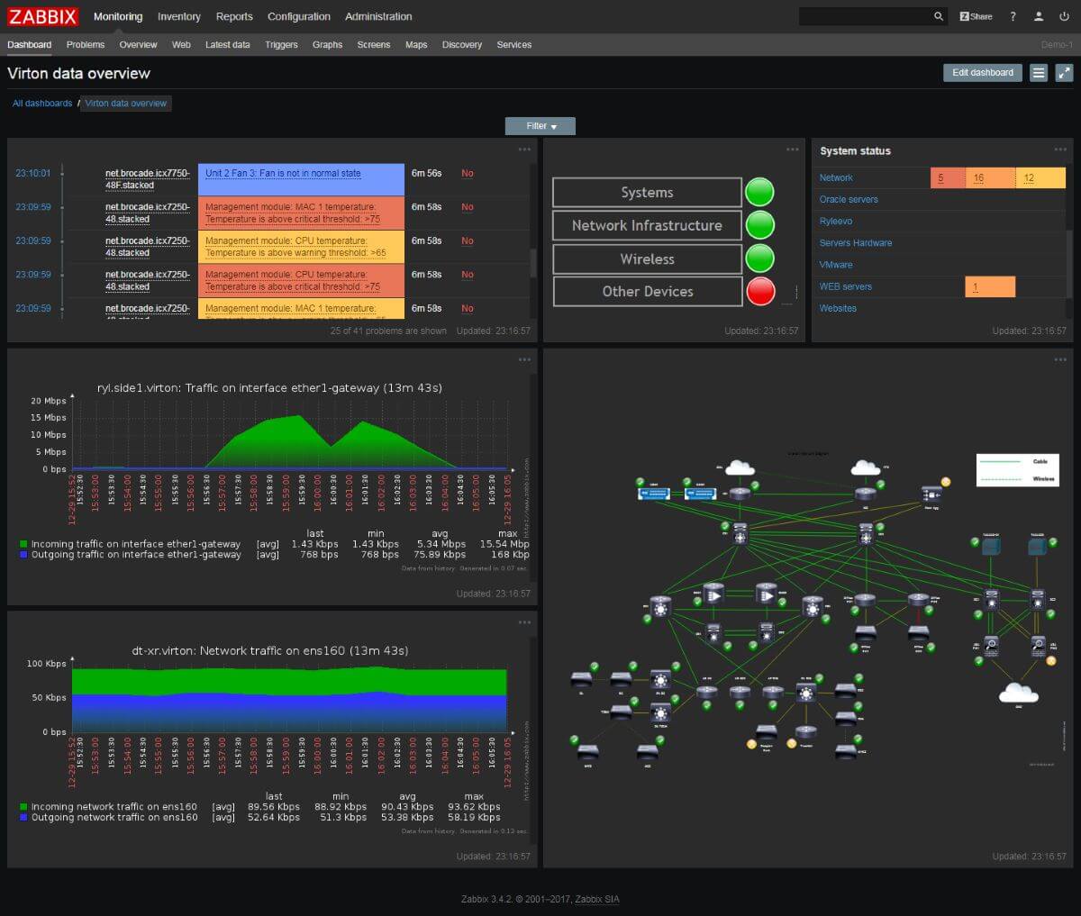Open the dashboard list hamburger icon
Viewport: 1081px width, 916px height.
point(1039,73)
